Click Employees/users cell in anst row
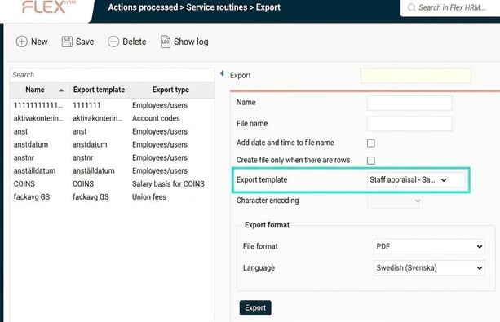 click(x=160, y=131)
